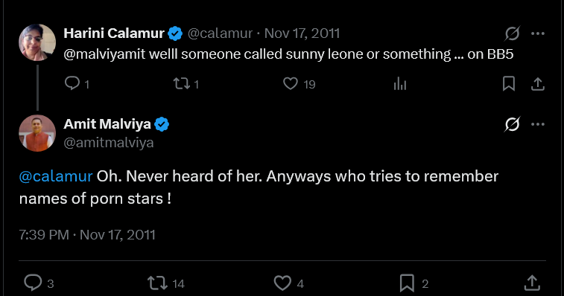Share Harini Calamur's tweet
The height and width of the screenshot is (296, 564).
[x=537, y=84]
